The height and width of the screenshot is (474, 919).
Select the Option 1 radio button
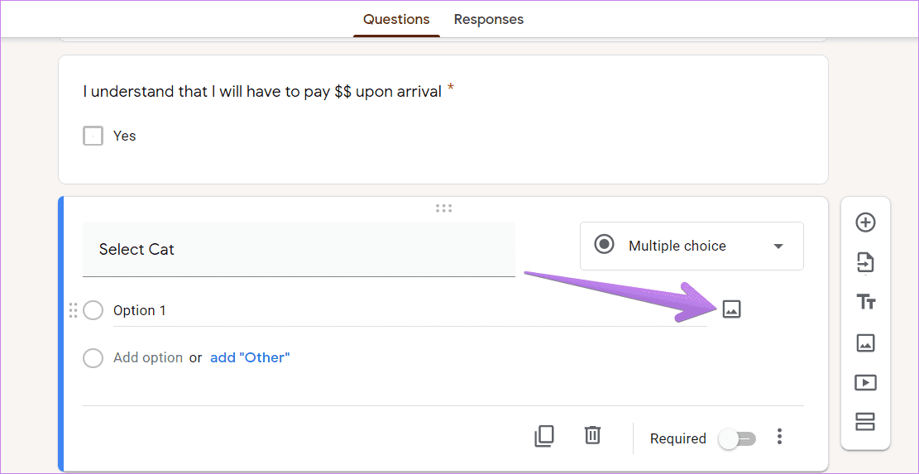[93, 310]
